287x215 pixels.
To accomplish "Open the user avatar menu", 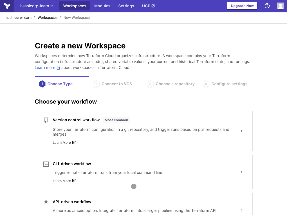I will 281,6.
